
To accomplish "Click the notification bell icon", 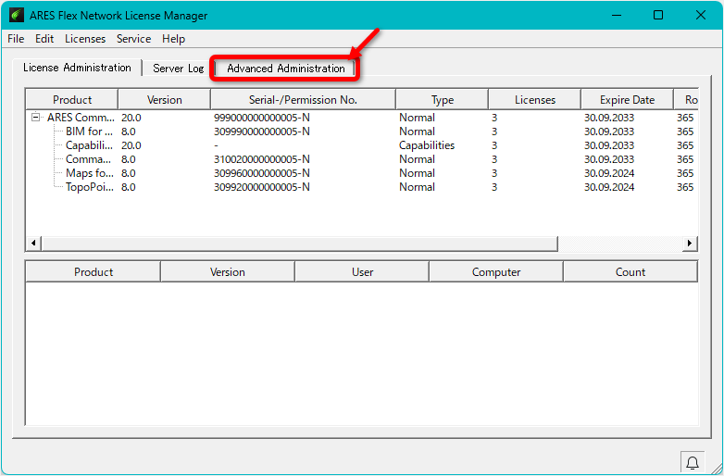I will point(693,462).
